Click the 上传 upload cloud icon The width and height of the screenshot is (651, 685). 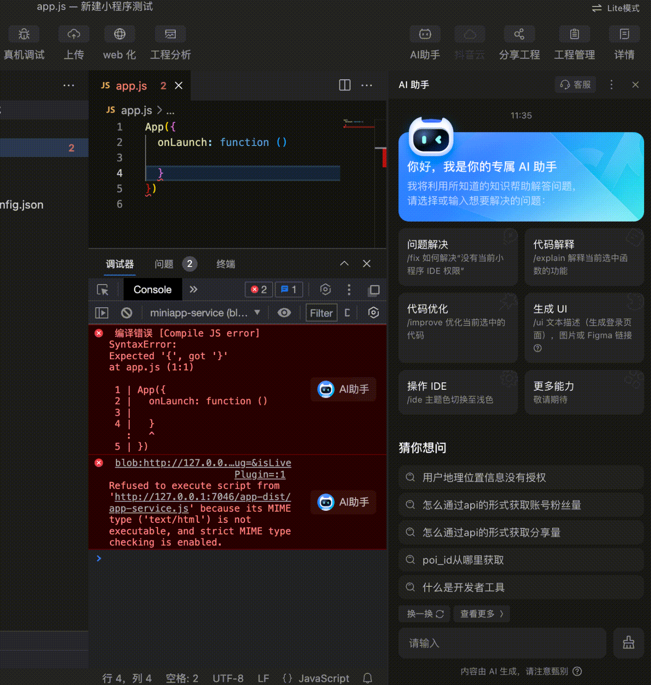coord(74,34)
